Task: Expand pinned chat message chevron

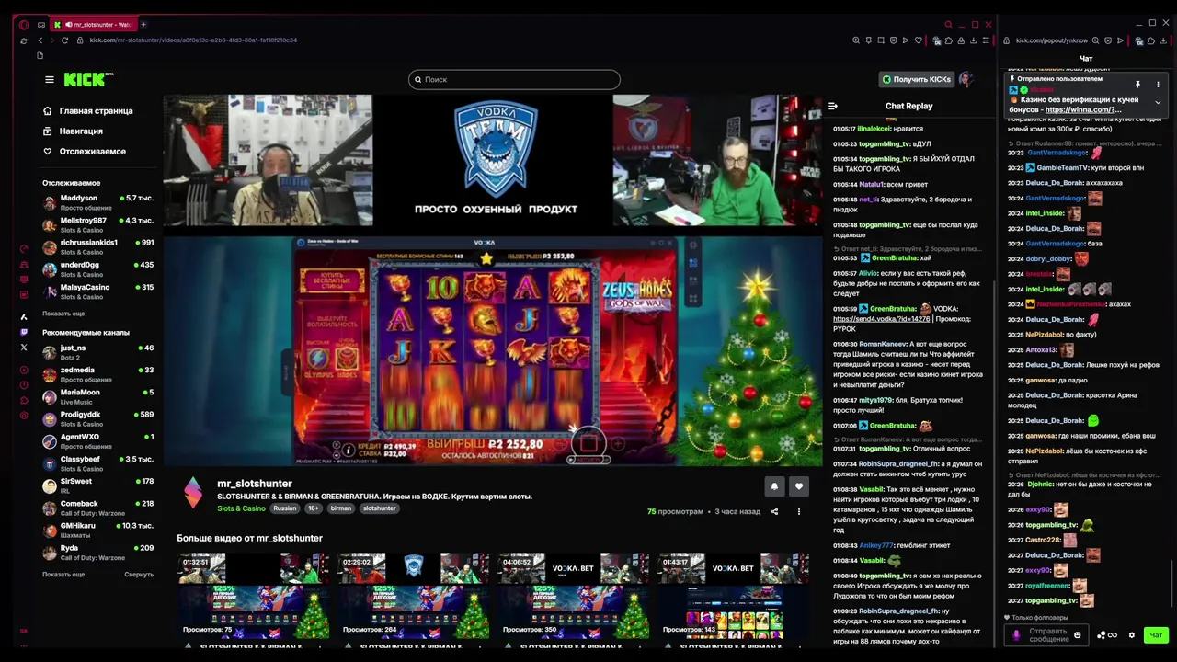Action: (x=1158, y=102)
